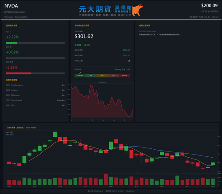Click the analyst count value 58
The width and height of the screenshot is (222, 194).
[129, 61]
